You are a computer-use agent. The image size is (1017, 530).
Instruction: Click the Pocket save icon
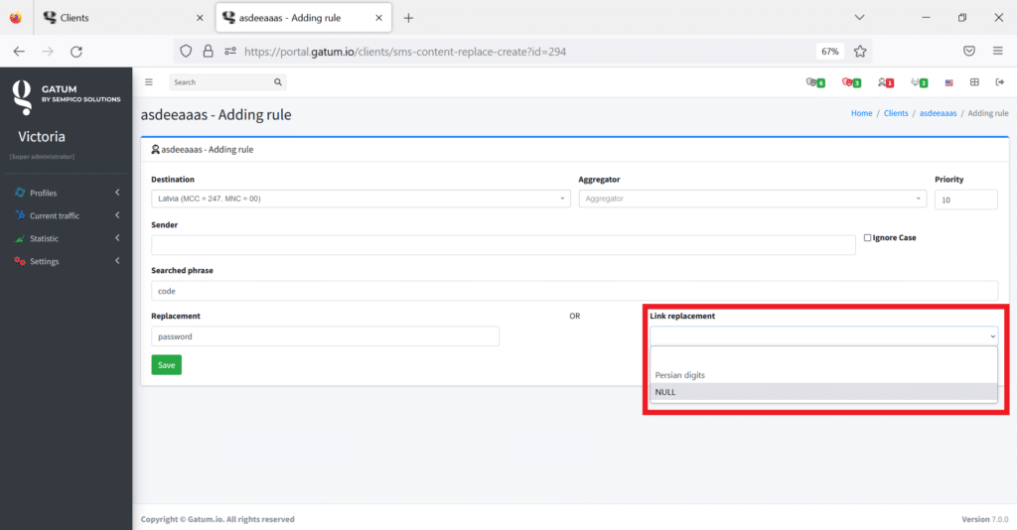click(x=969, y=52)
